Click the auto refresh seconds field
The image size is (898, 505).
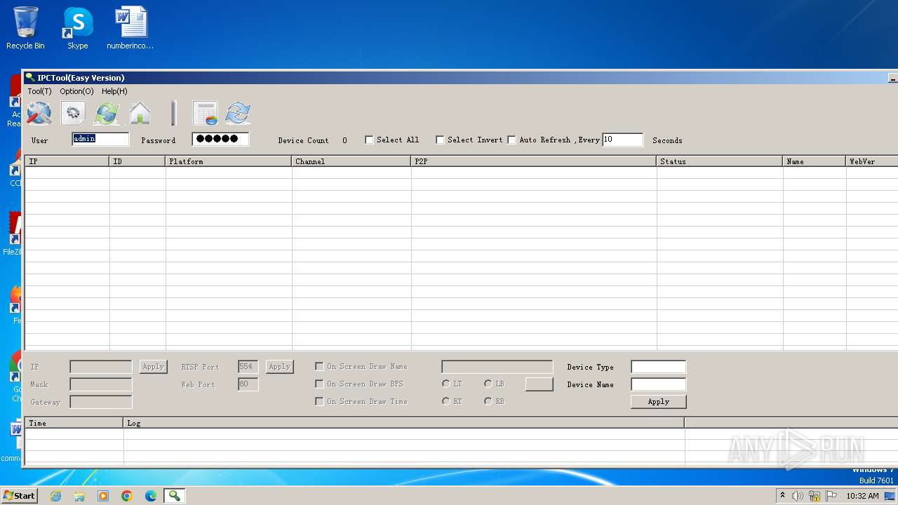pos(622,140)
